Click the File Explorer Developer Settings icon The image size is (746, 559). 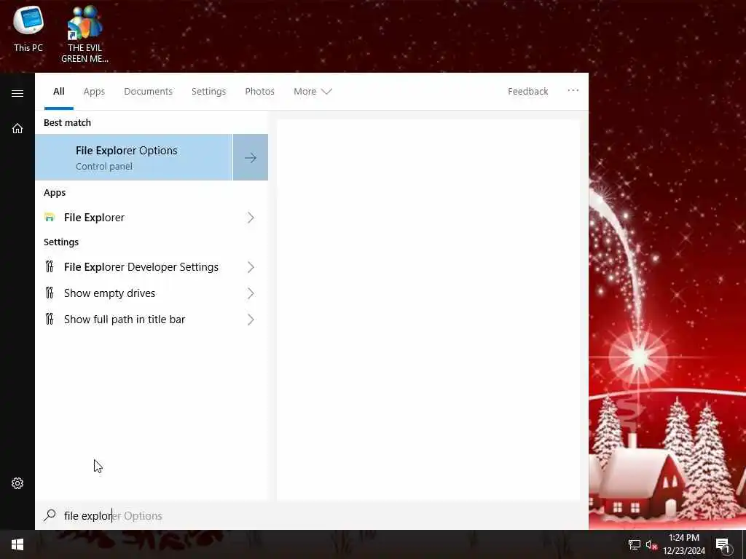50,266
